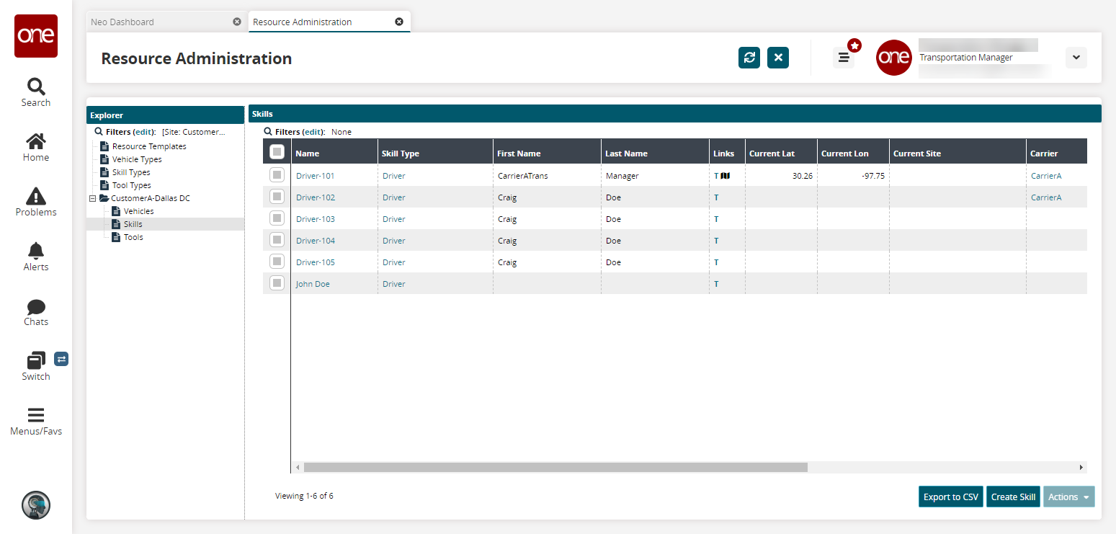This screenshot has height=534, width=1116.
Task: Go to Home via sidebar icon
Action: [x=35, y=141]
